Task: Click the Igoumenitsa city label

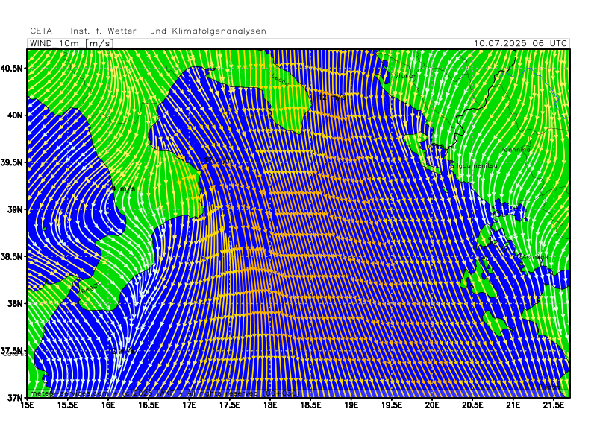Action: (477, 165)
